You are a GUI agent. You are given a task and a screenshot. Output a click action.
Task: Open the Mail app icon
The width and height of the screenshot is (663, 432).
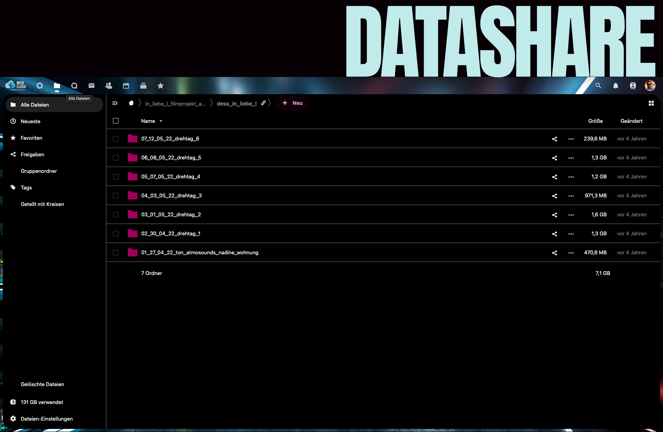click(x=92, y=86)
